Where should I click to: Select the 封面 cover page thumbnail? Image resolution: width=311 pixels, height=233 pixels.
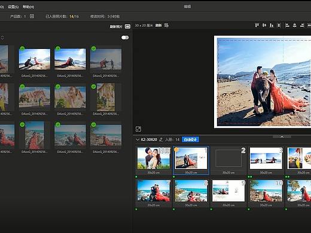coord(154,158)
